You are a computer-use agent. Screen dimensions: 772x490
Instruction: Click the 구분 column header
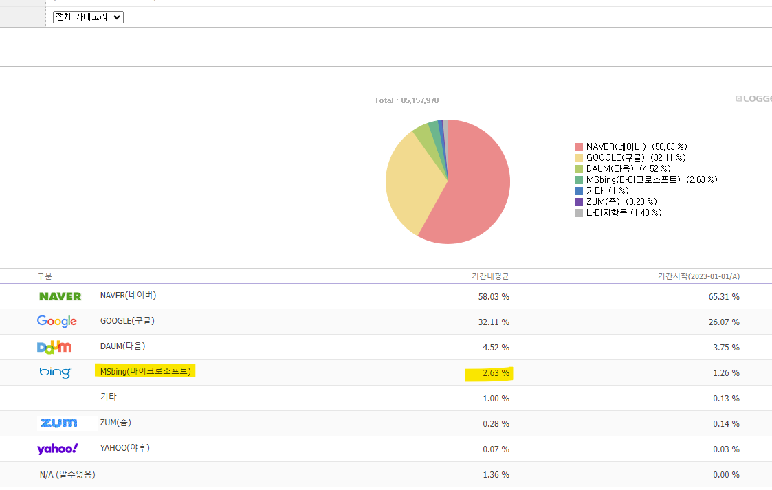pyautogui.click(x=45, y=276)
